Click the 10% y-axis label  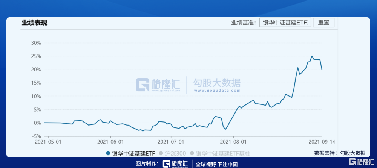36,96
